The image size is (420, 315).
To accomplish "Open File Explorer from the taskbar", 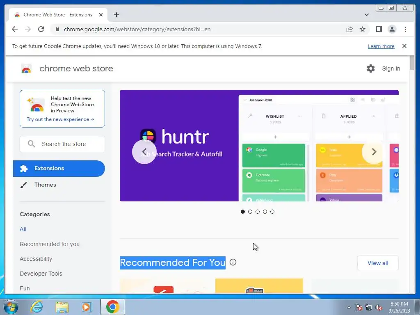I will tap(62, 307).
